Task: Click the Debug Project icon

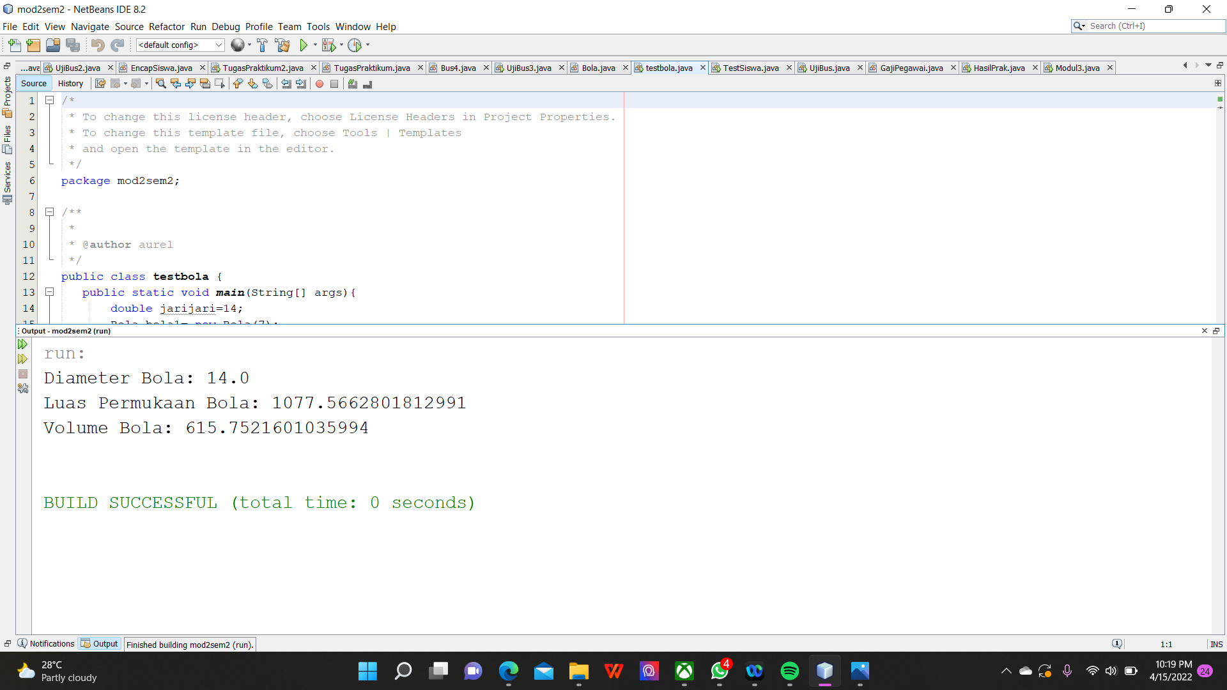Action: click(x=328, y=45)
